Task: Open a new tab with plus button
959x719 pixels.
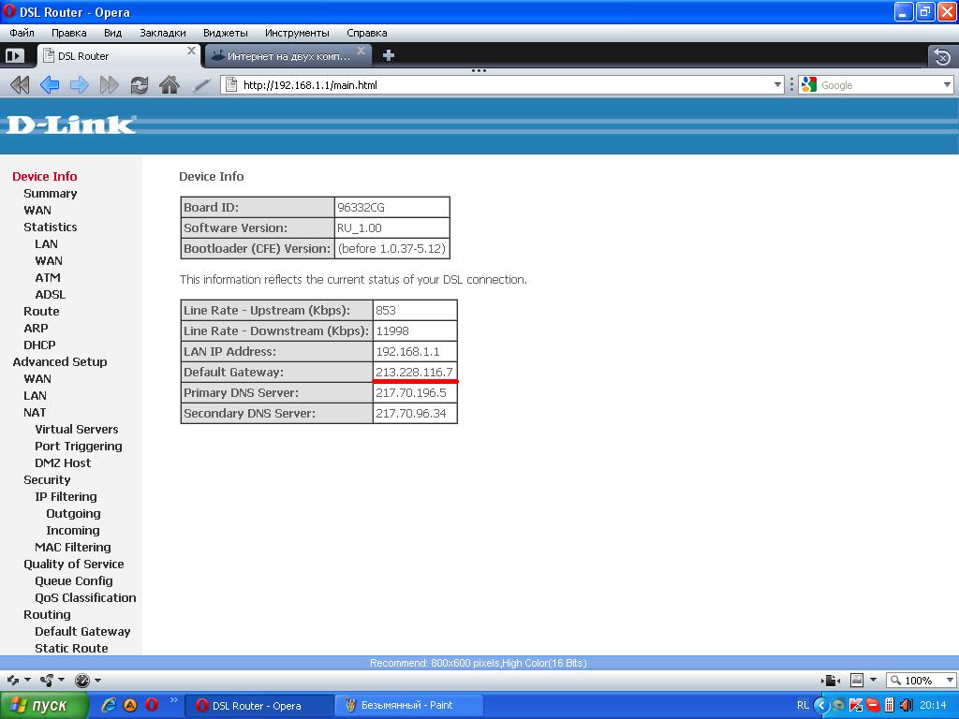Action: pos(389,55)
